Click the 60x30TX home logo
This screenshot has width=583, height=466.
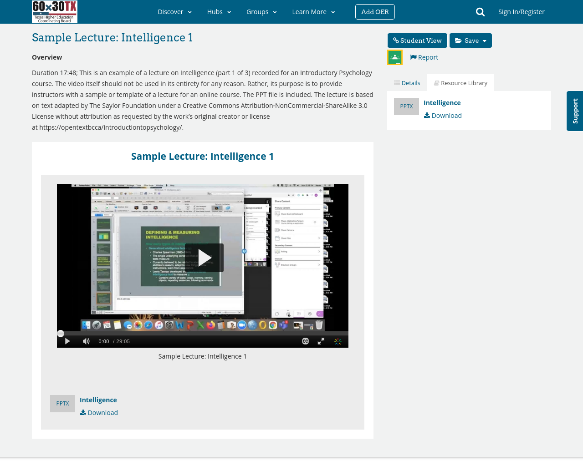click(54, 11)
